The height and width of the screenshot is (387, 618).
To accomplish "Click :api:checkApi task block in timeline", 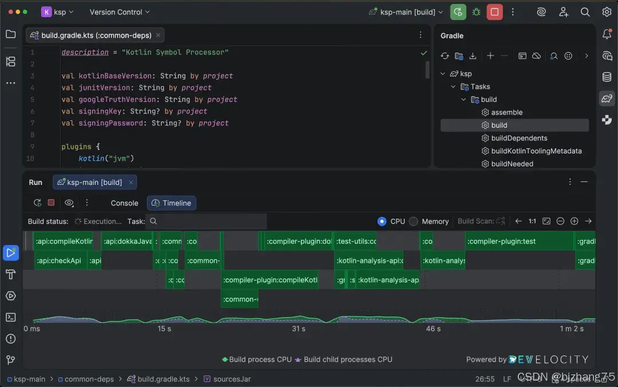I will (60, 260).
